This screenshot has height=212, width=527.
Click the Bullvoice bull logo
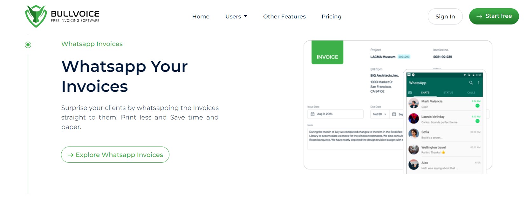tap(35, 15)
